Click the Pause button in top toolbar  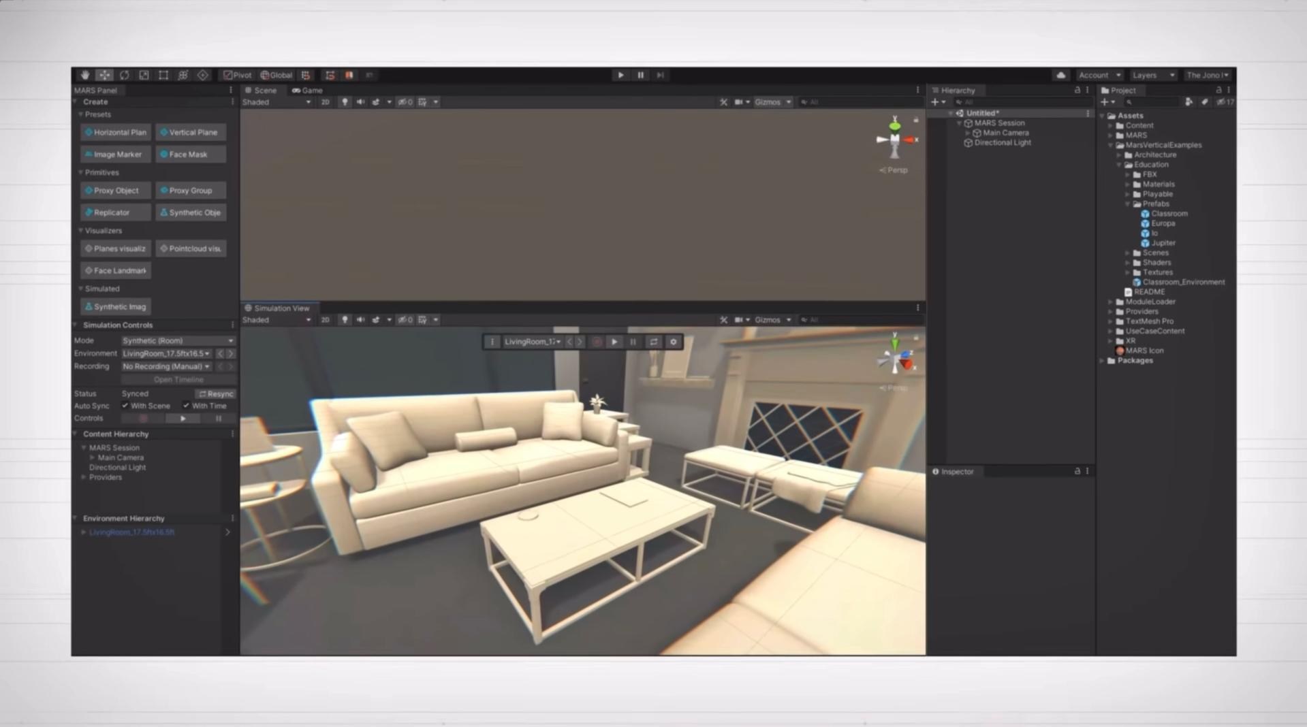(640, 75)
